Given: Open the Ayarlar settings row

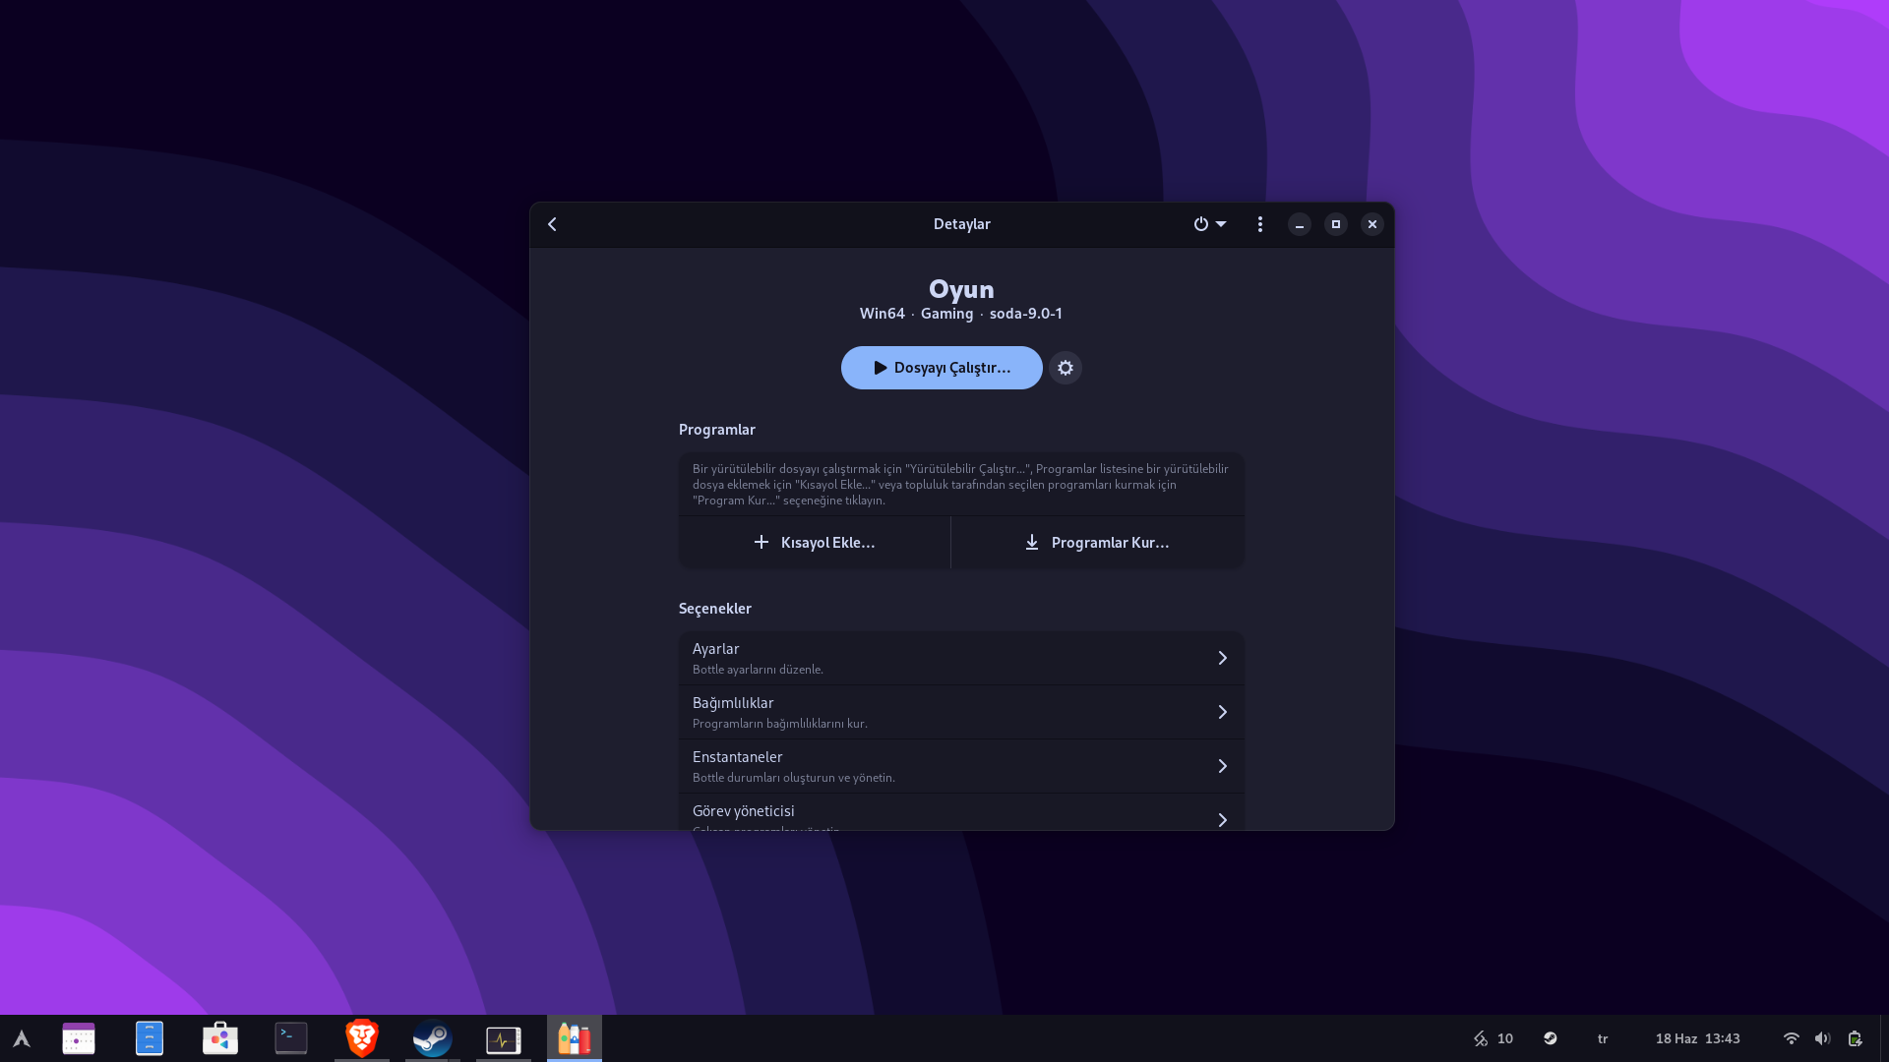Looking at the screenshot, I should [x=960, y=658].
